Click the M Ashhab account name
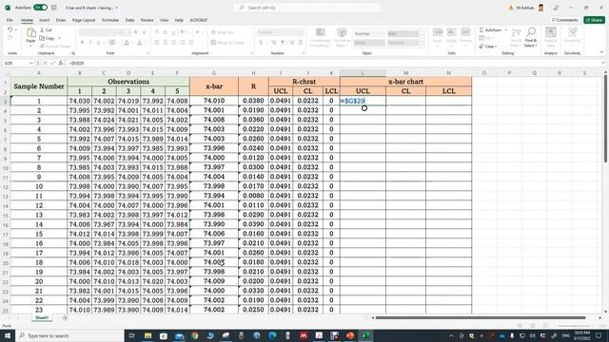 pos(524,8)
